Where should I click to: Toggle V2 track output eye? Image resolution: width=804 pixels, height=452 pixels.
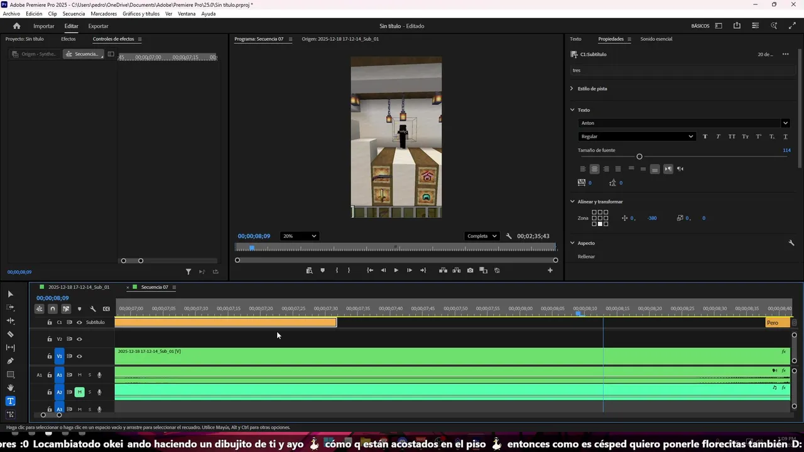coord(79,339)
